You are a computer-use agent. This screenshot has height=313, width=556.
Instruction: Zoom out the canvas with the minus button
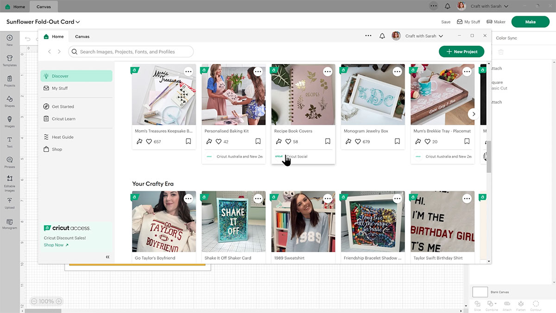click(34, 301)
